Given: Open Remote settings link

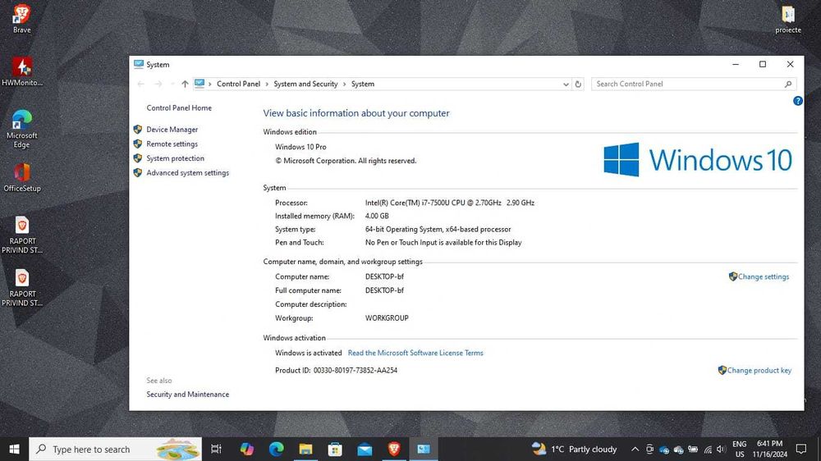Looking at the screenshot, I should click(x=172, y=144).
